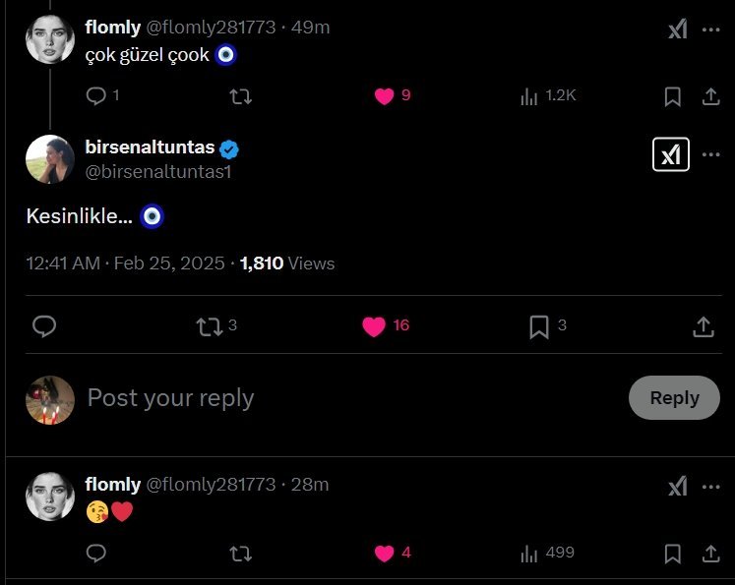
Task: Bookmark the 'Kesinlikle...' main post
Action: pos(539,326)
